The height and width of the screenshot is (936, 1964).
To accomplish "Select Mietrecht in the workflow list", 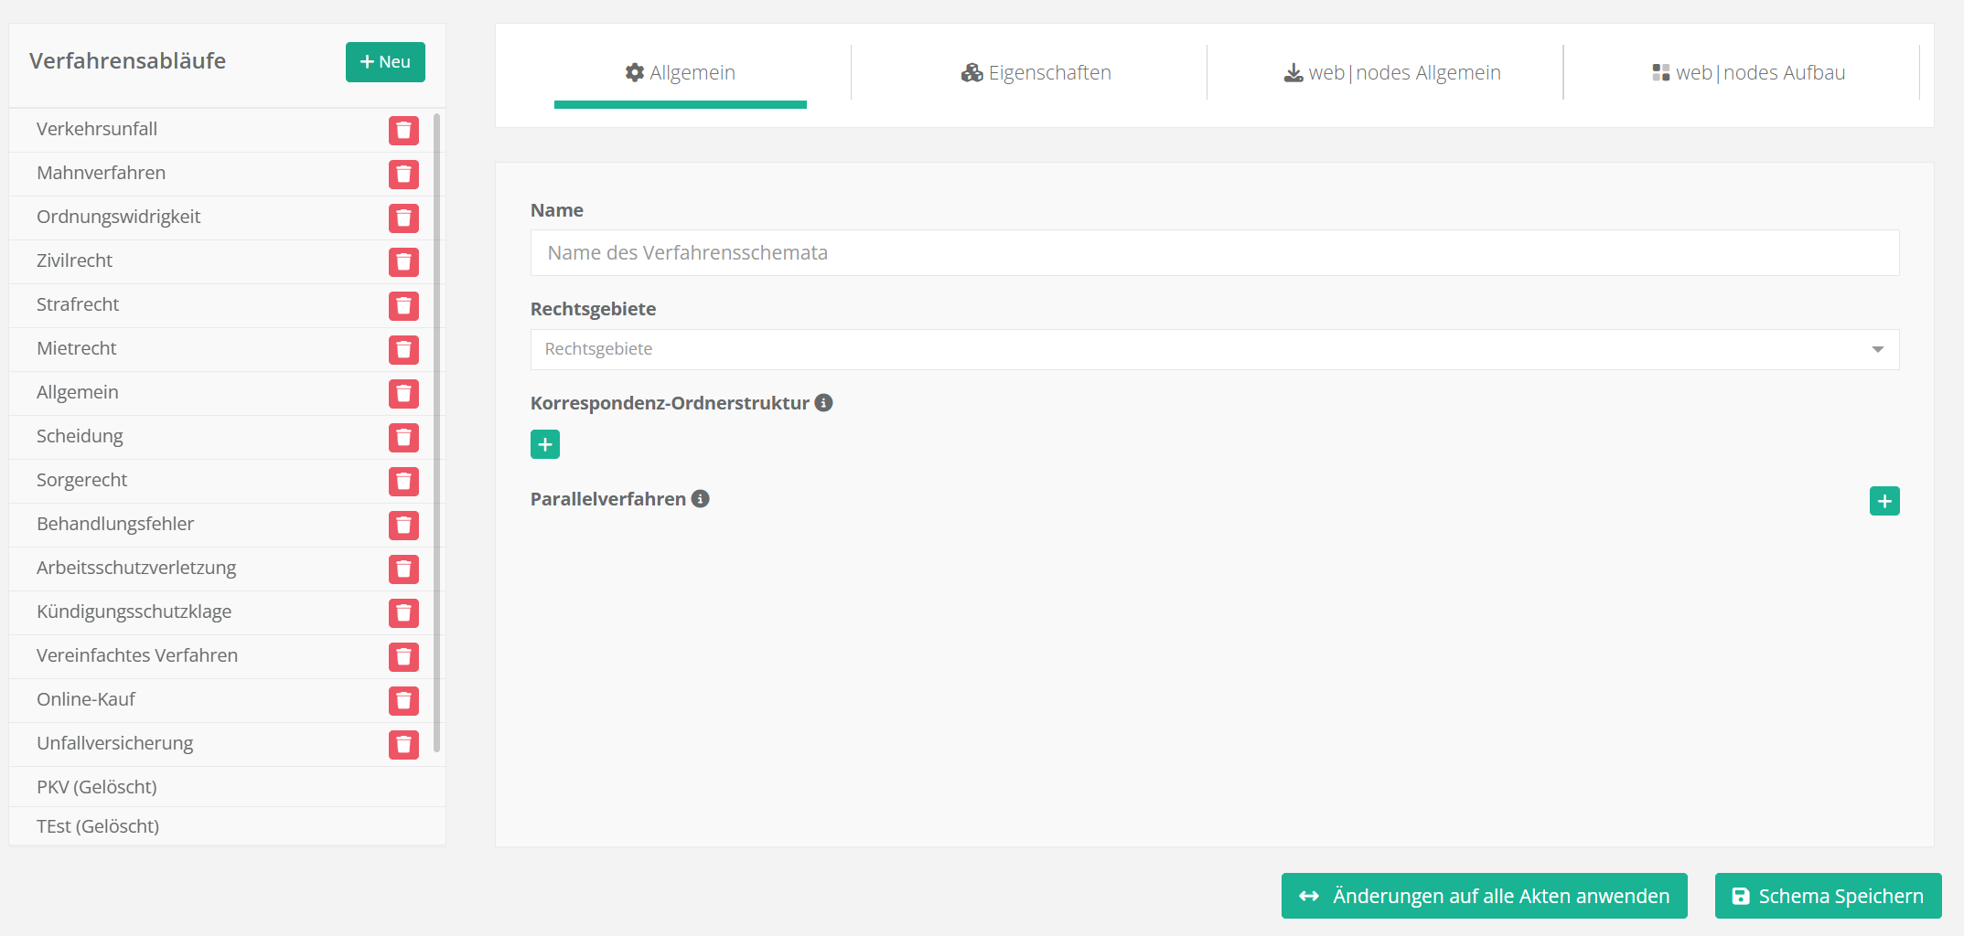I will click(77, 348).
